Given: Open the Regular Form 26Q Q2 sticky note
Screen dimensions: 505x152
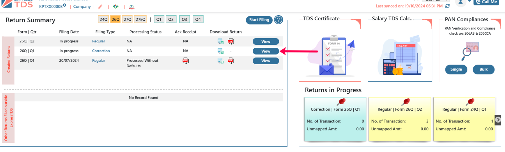Looking at the screenshot, I should pos(400,120).
